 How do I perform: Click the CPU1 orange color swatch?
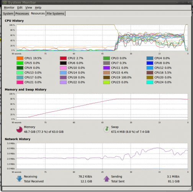tap(20, 58)
